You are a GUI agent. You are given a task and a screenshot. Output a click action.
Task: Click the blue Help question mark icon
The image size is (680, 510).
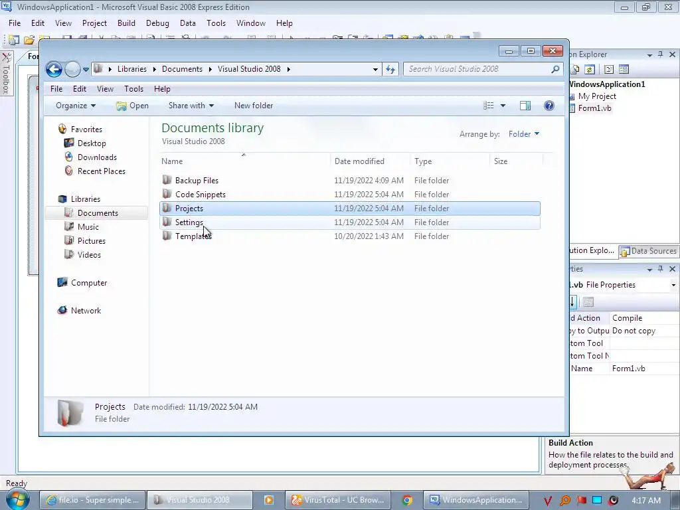(549, 106)
